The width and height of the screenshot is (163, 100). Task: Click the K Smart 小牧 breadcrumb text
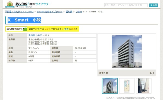coord(94,12)
